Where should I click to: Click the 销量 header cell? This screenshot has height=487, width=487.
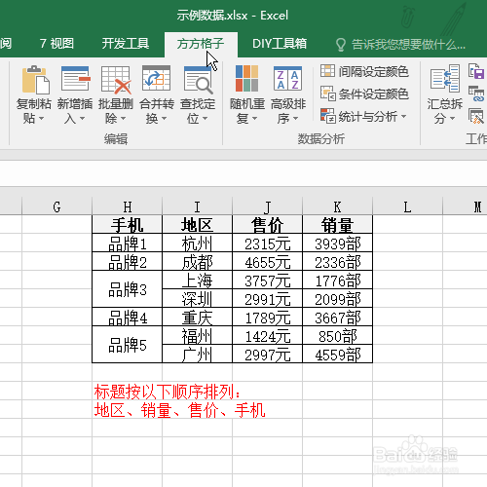(337, 224)
